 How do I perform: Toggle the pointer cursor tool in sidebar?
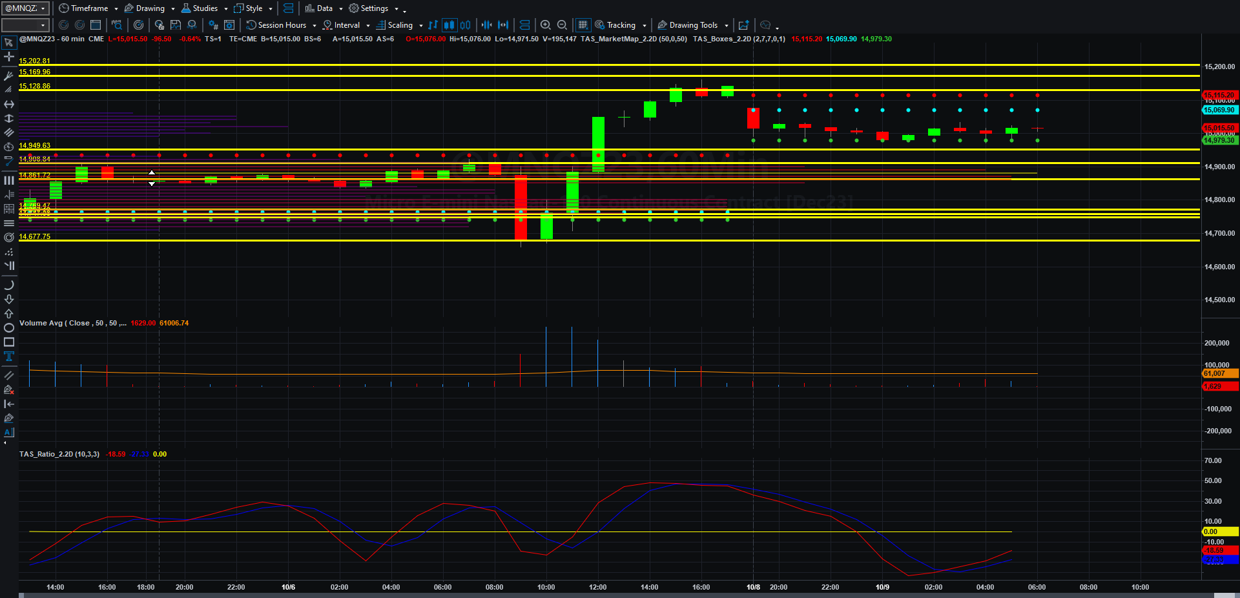coord(9,43)
